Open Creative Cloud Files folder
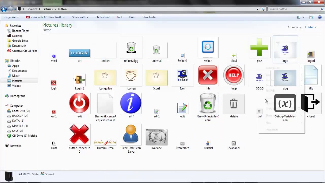Viewport: 325px width, 183px height. tap(25, 51)
